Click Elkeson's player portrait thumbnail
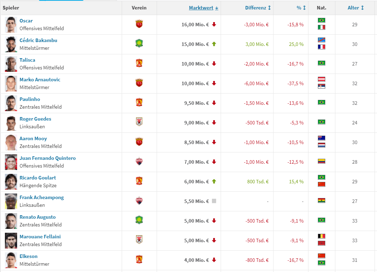 point(11,260)
